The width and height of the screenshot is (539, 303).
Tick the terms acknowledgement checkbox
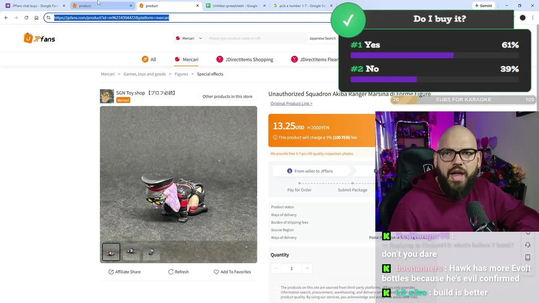276,288
